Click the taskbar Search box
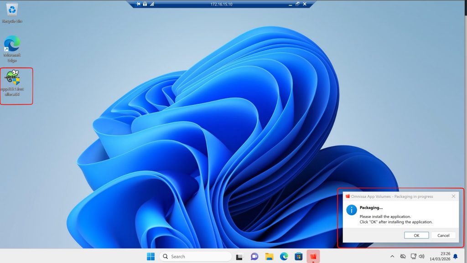The width and height of the screenshot is (467, 263). click(x=196, y=257)
